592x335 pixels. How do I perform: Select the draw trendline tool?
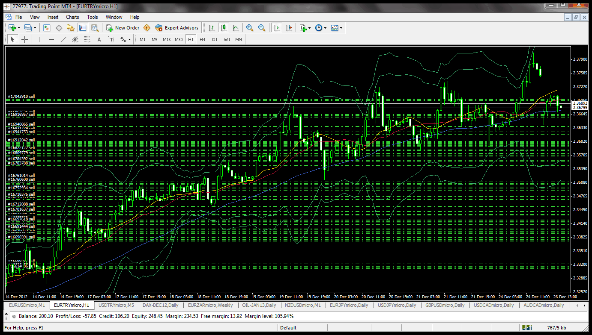[63, 39]
